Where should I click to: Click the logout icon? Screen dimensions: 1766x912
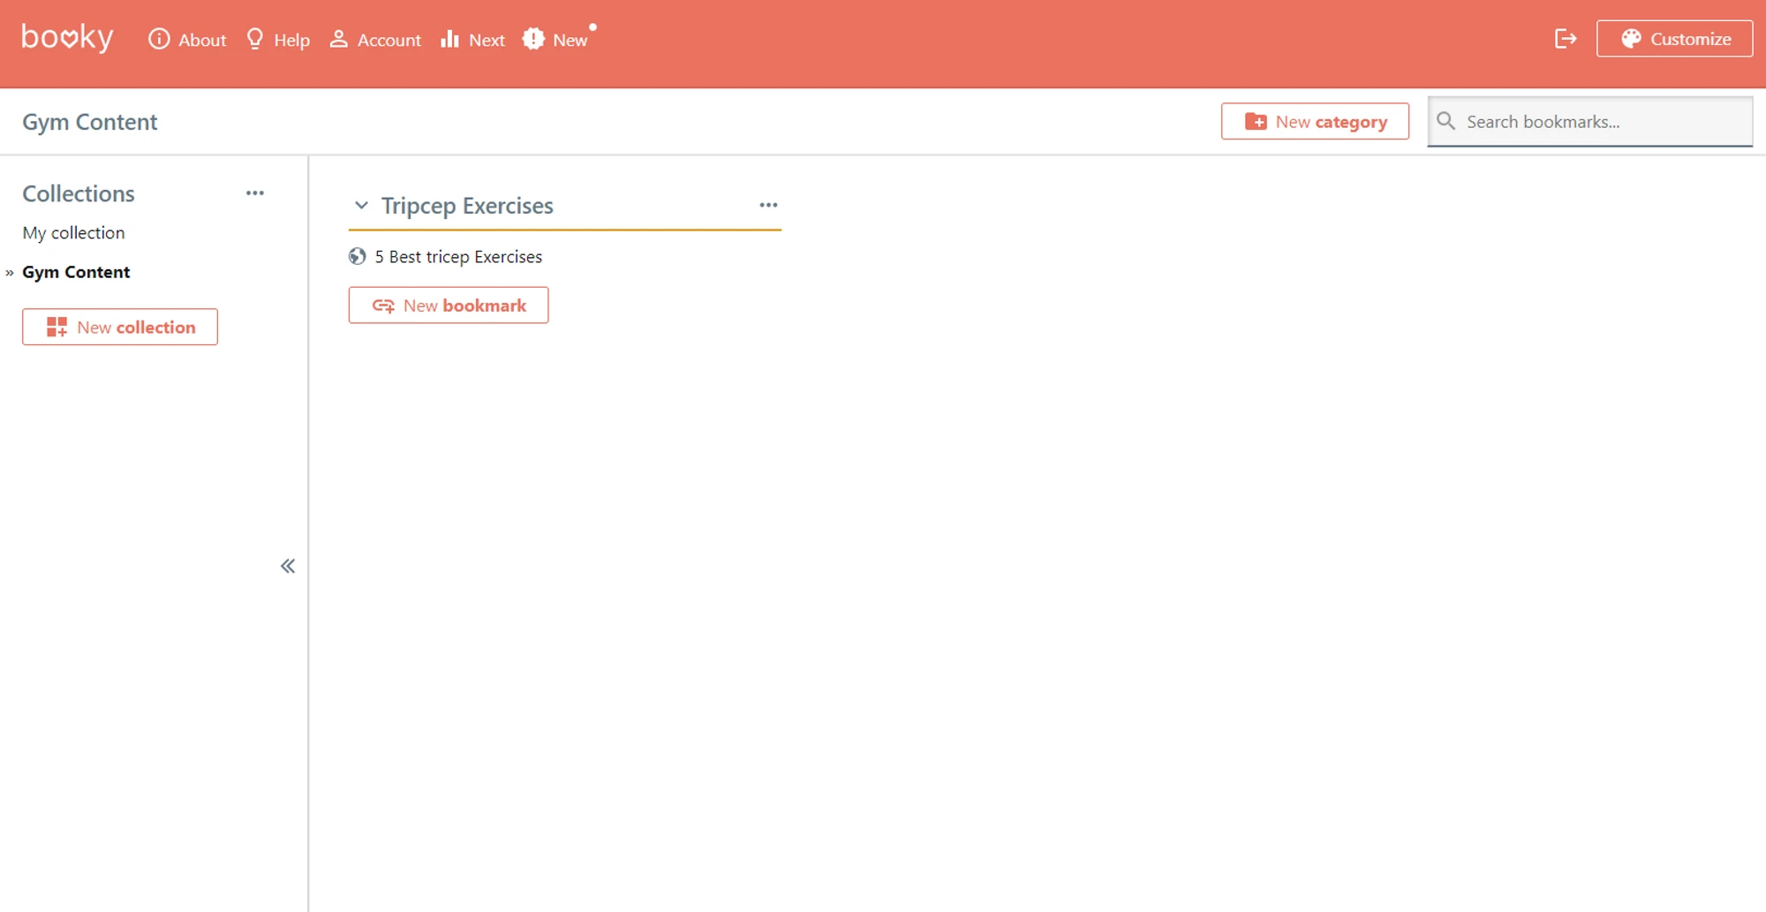(1566, 39)
